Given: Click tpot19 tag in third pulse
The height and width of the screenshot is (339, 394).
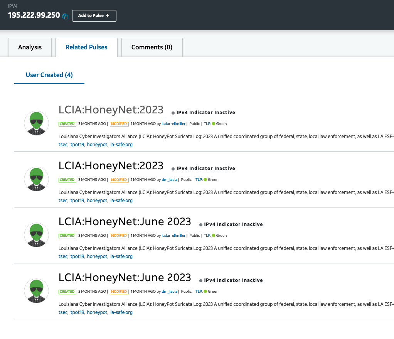Looking at the screenshot, I should tap(77, 256).
